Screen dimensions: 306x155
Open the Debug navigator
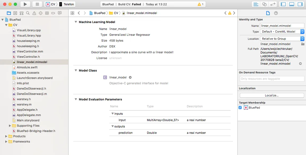click(x=47, y=13)
